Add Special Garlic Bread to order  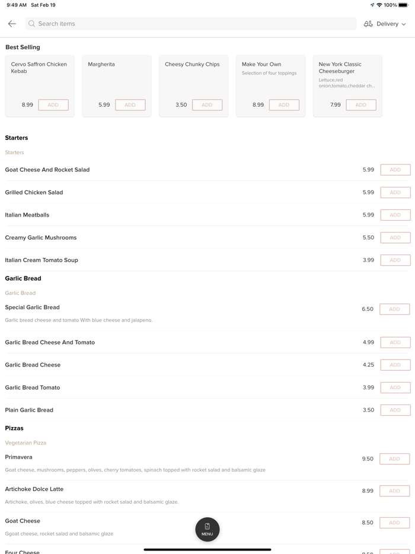[x=394, y=309]
